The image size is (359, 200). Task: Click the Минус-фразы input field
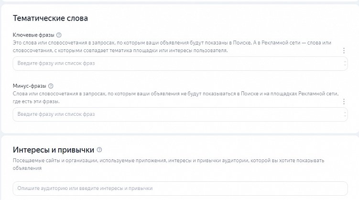click(x=180, y=114)
